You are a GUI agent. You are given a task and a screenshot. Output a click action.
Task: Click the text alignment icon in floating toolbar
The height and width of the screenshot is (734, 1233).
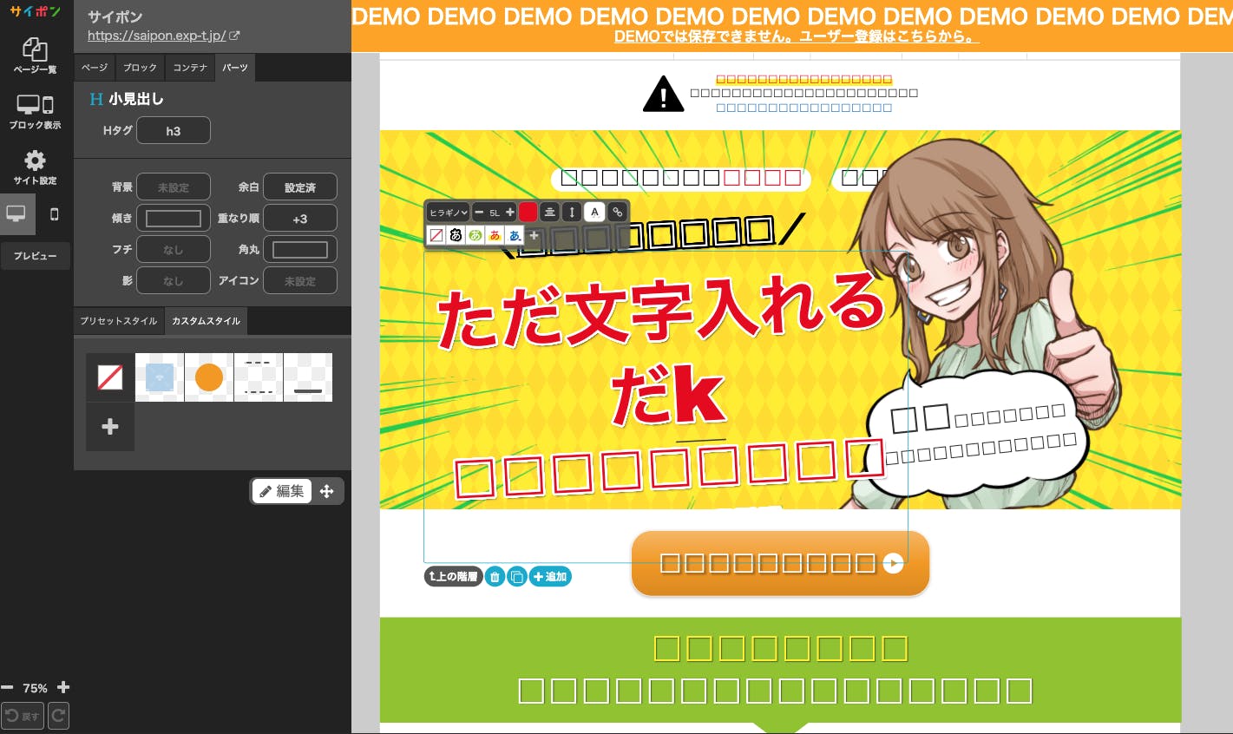point(549,212)
